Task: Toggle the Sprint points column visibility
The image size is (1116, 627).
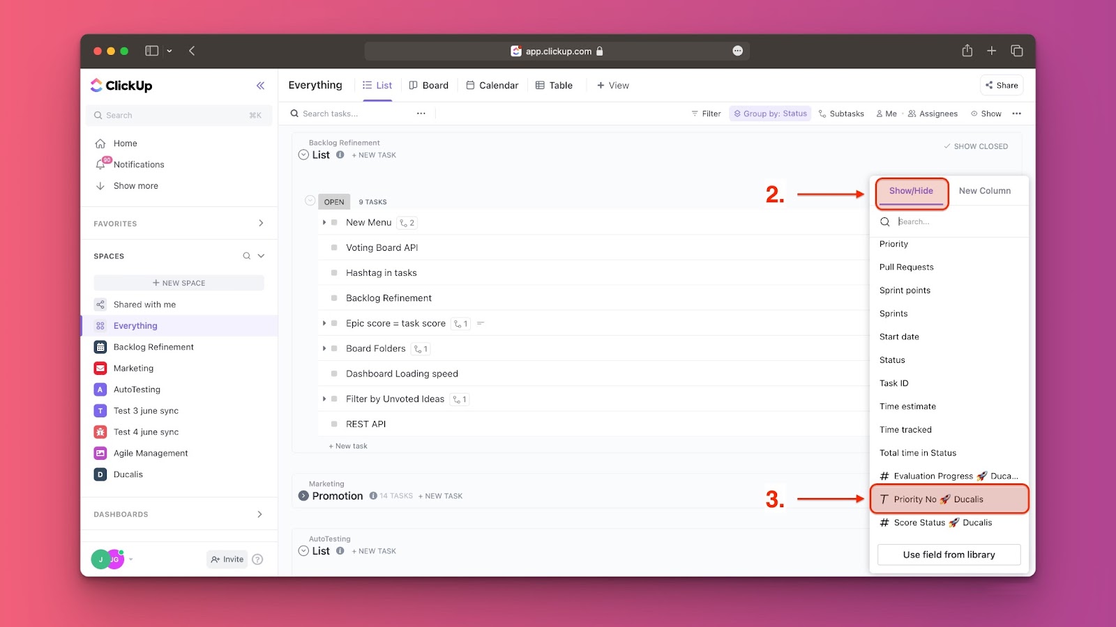Action: (x=905, y=291)
